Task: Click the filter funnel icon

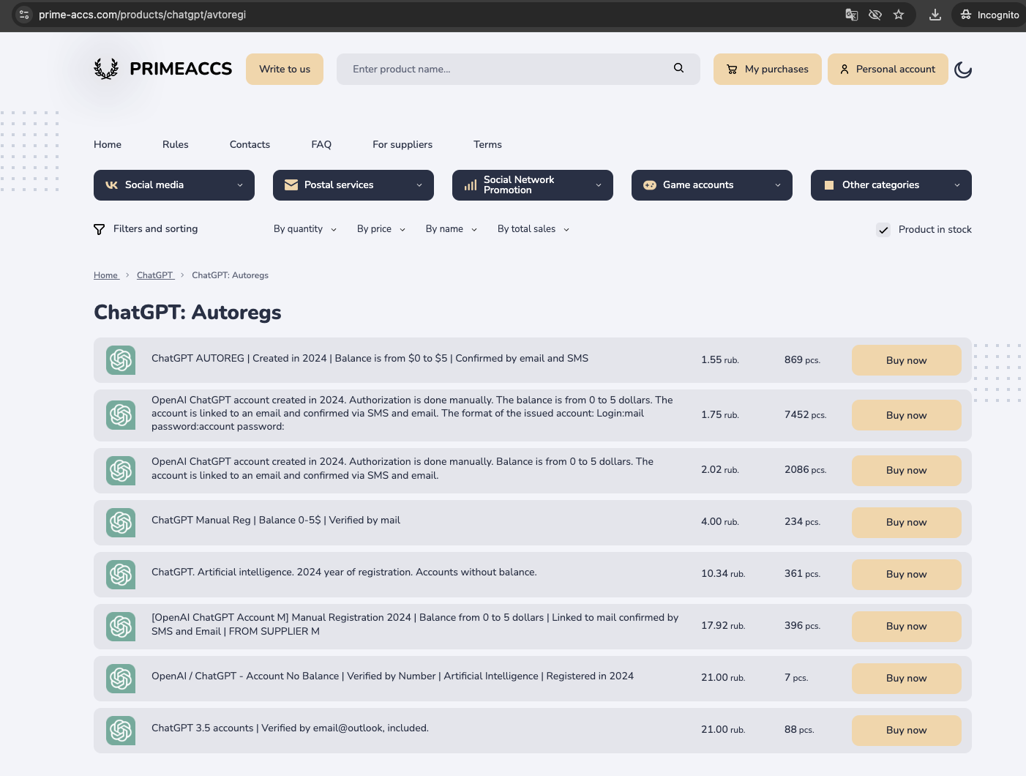Action: pyautogui.click(x=100, y=229)
